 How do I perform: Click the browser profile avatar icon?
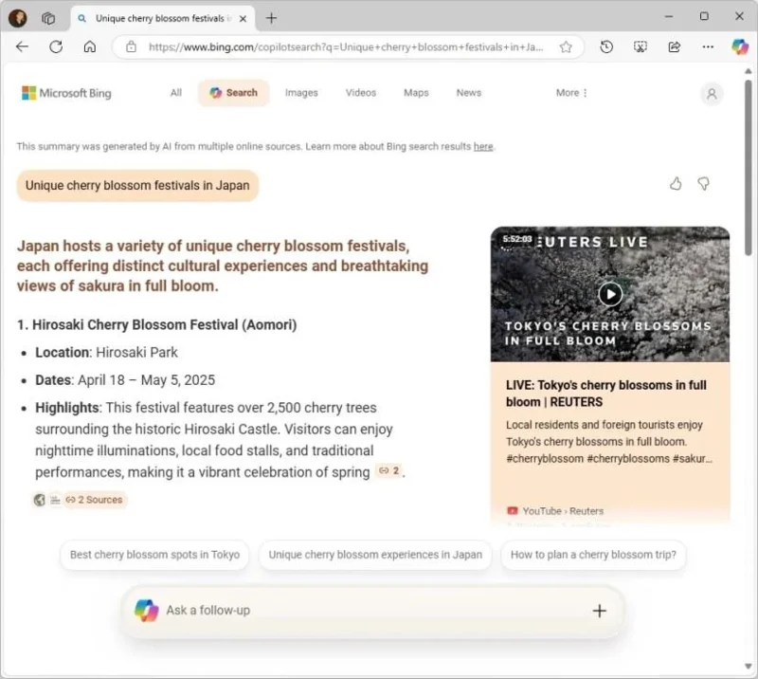pos(18,18)
